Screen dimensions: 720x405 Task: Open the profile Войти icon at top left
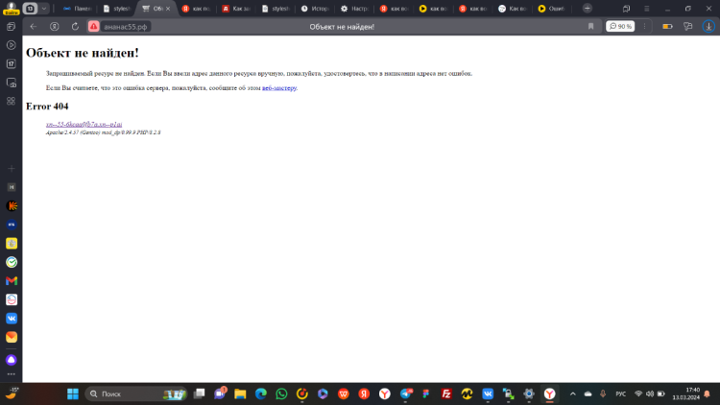tap(11, 9)
